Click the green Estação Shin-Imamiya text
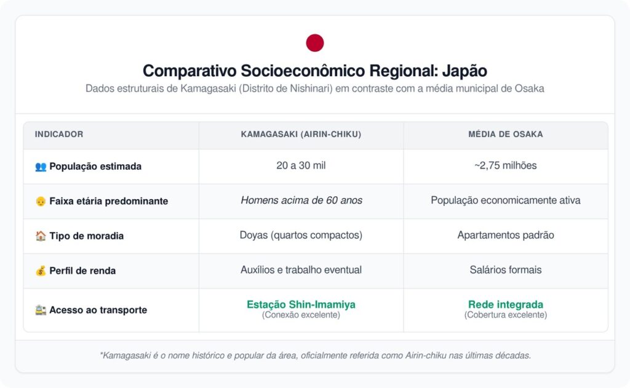The image size is (630, 388). (x=301, y=304)
